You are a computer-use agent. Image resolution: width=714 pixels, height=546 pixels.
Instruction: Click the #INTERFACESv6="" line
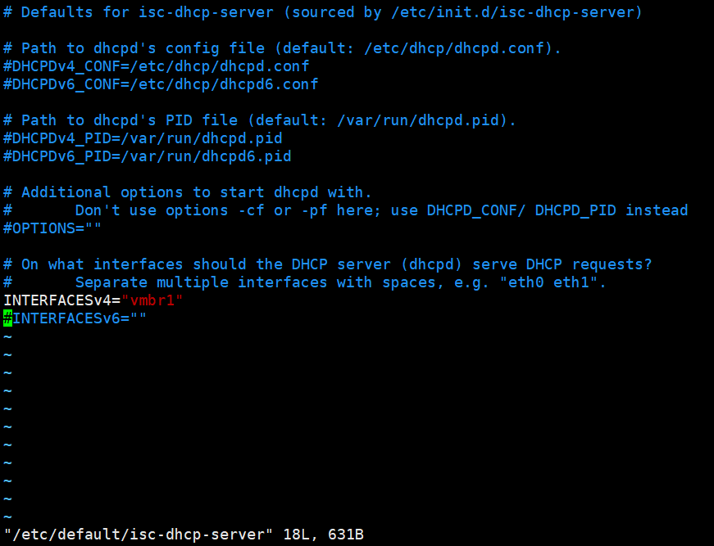click(x=75, y=318)
